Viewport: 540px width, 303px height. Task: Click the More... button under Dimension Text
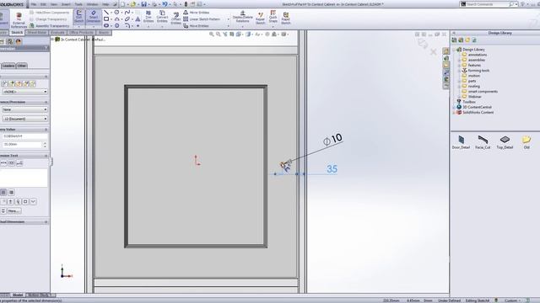click(x=13, y=210)
